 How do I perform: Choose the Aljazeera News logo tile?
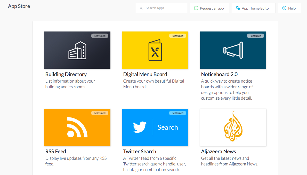coord(233,127)
